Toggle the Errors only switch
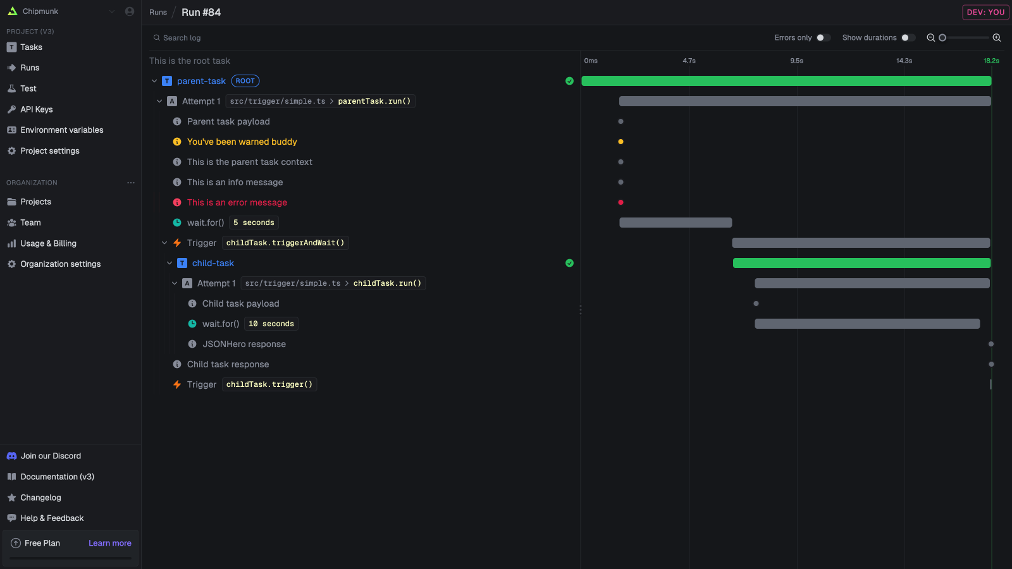1012x569 pixels. (x=823, y=38)
